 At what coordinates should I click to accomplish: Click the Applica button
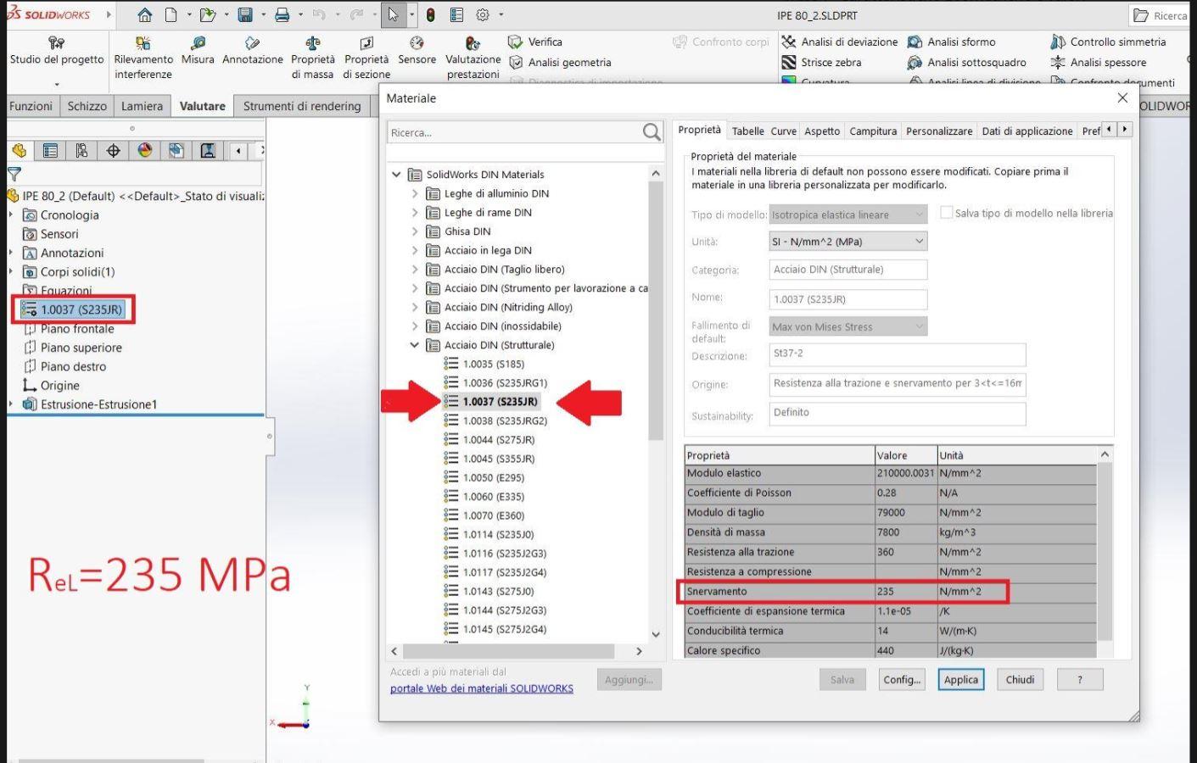coord(960,680)
